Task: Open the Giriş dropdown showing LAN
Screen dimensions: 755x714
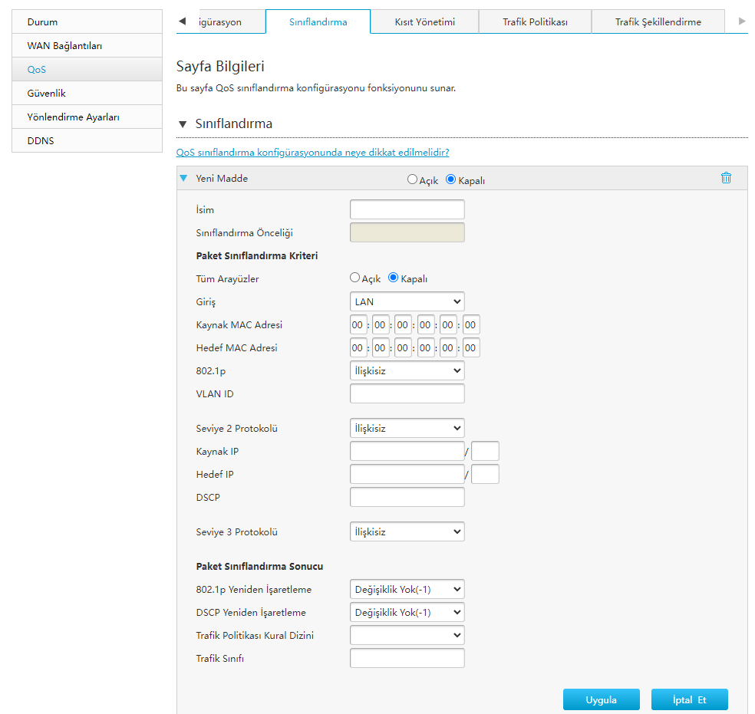Action: click(x=407, y=301)
